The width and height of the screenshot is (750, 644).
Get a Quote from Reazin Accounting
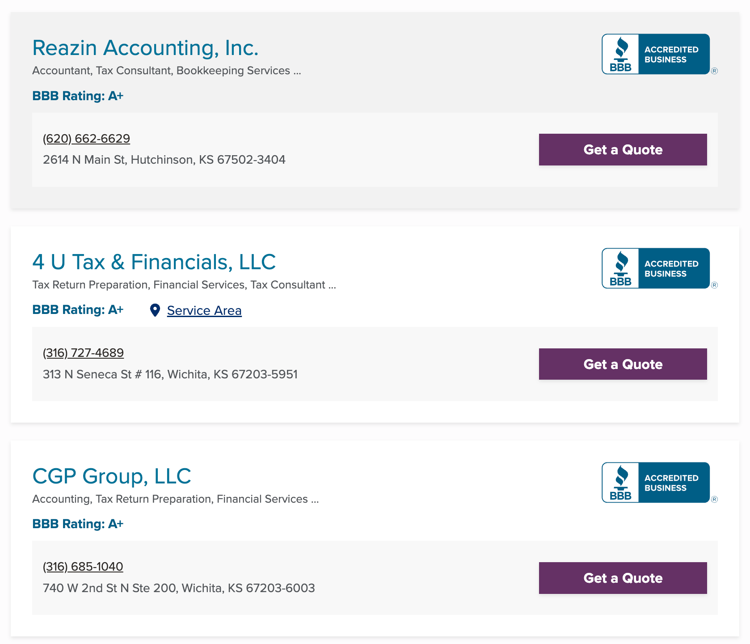point(623,149)
